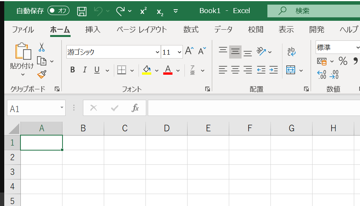
Task: Apply Percent Style number format
Action: point(343,61)
